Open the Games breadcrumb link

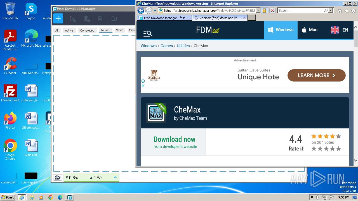[x=167, y=46]
